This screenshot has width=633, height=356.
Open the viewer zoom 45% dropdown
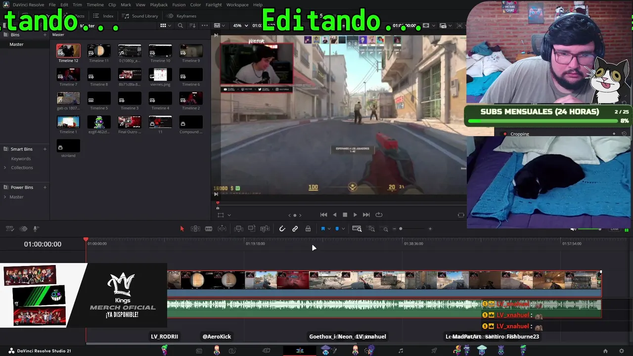(x=240, y=26)
